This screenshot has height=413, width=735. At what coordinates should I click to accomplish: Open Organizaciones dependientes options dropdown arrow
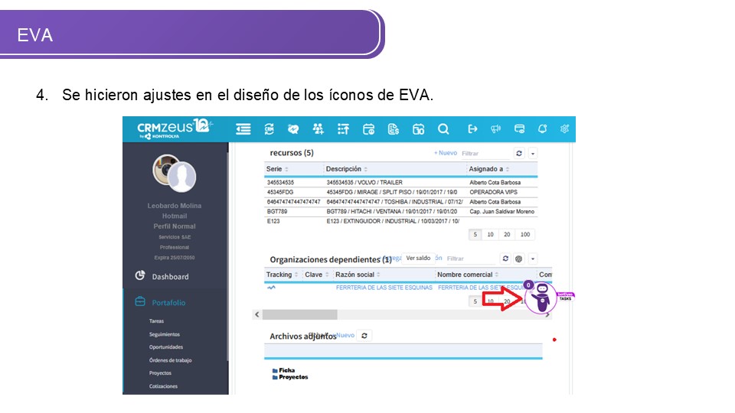(533, 259)
